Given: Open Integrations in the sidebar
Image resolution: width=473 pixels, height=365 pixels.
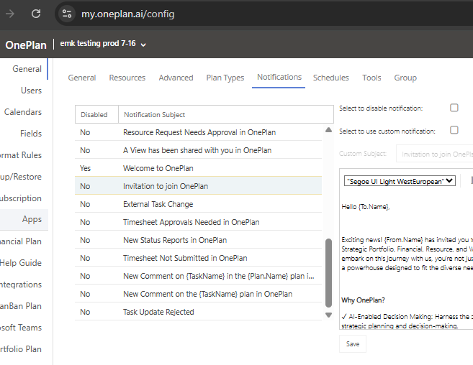Looking at the screenshot, I should point(21,285).
